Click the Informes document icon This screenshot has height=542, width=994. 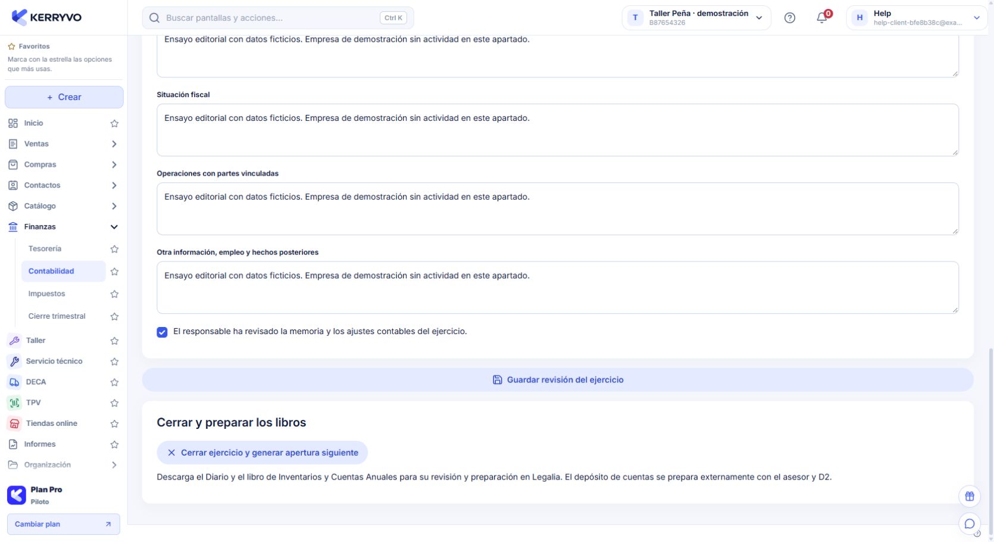[13, 444]
